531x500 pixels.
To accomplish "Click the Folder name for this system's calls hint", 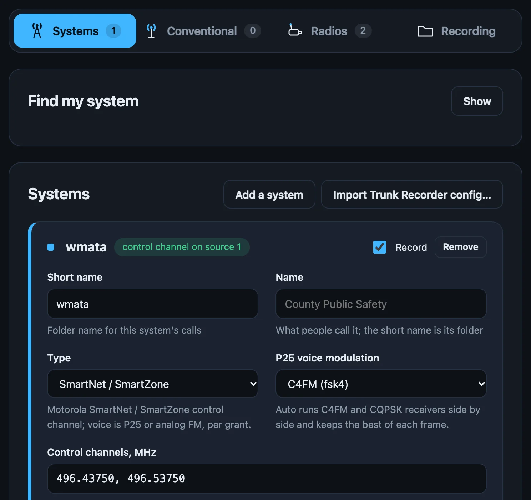I will click(x=124, y=330).
